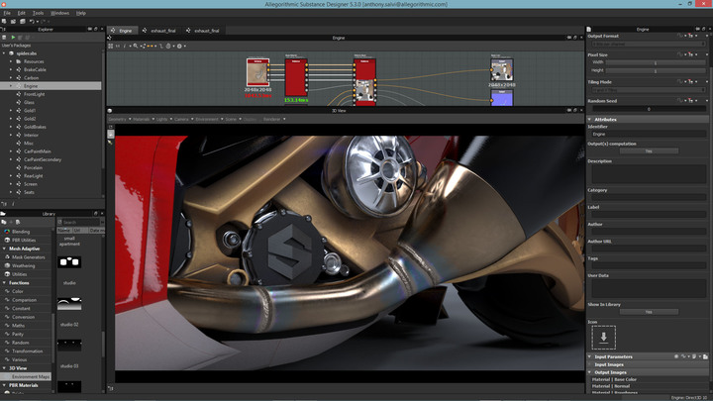
Task: Open the Materials dropdown in 3D View
Action: click(x=144, y=119)
